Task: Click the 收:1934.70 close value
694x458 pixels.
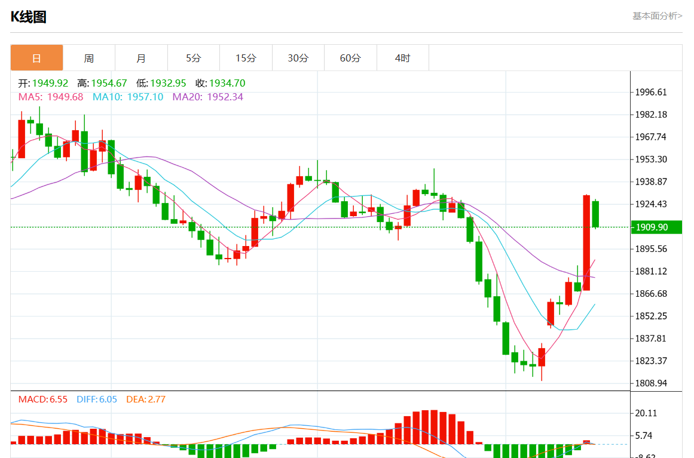Action: pyautogui.click(x=221, y=83)
